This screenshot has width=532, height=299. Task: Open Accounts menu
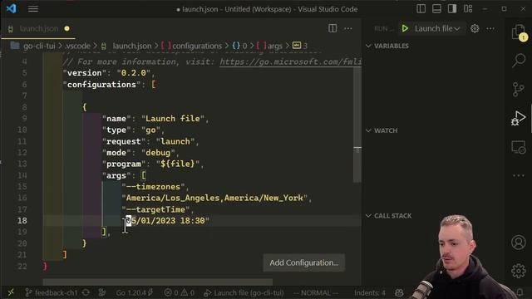pos(519,243)
